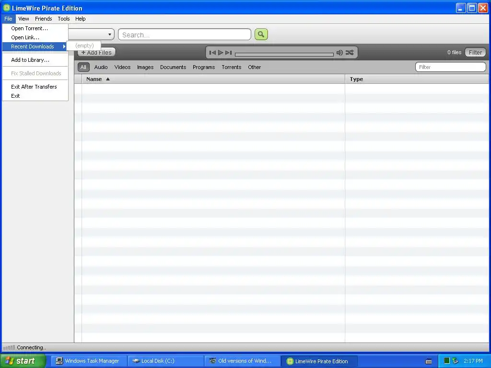
Task: Click the Filter button beside 0 files
Action: (475, 53)
